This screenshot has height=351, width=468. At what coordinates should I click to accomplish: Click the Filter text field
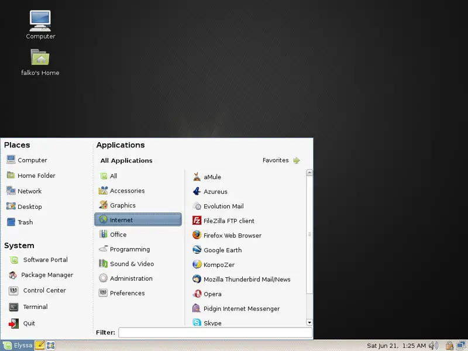tap(215, 332)
